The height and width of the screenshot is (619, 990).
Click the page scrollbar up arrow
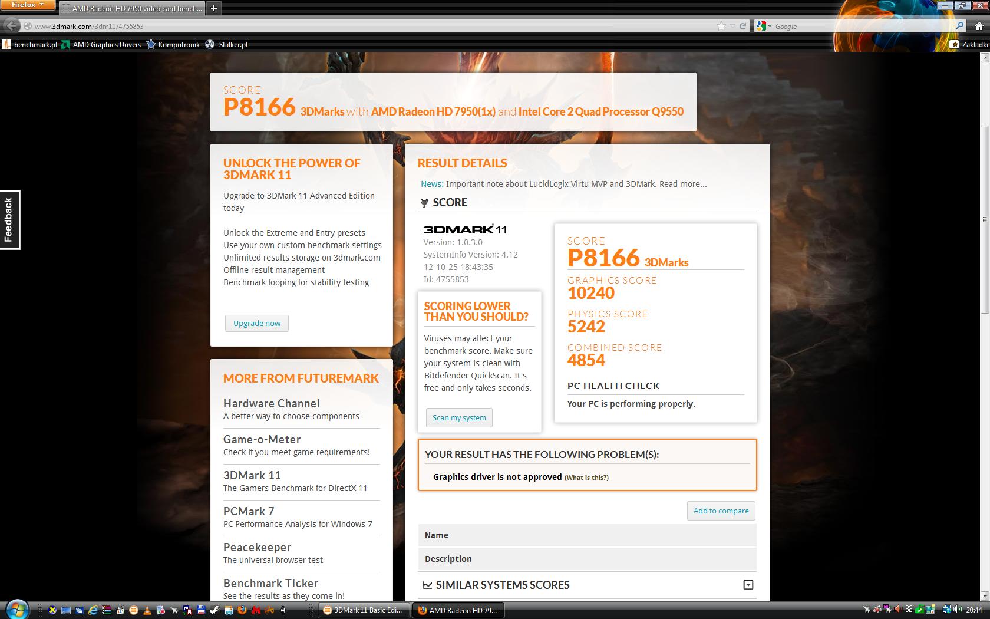pyautogui.click(x=985, y=58)
